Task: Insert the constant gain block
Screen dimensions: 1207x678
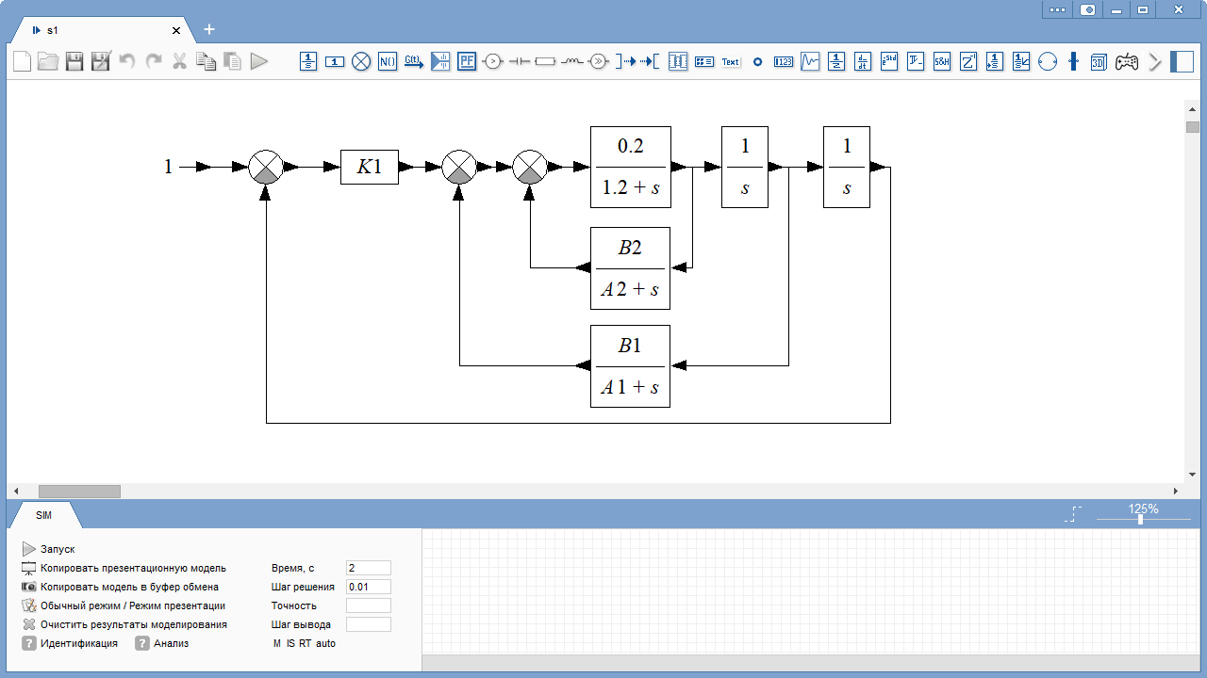Action: 335,62
